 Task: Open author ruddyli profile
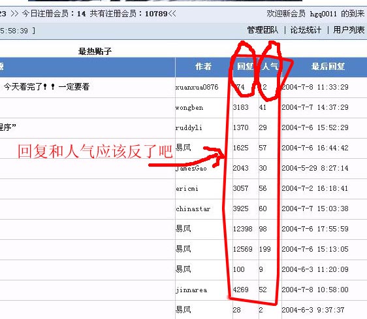[189, 128]
